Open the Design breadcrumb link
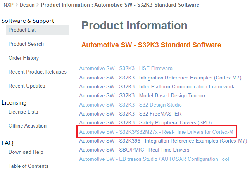 point(27,5)
